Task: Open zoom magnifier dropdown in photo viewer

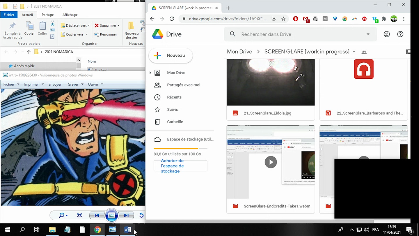Action: (63, 215)
